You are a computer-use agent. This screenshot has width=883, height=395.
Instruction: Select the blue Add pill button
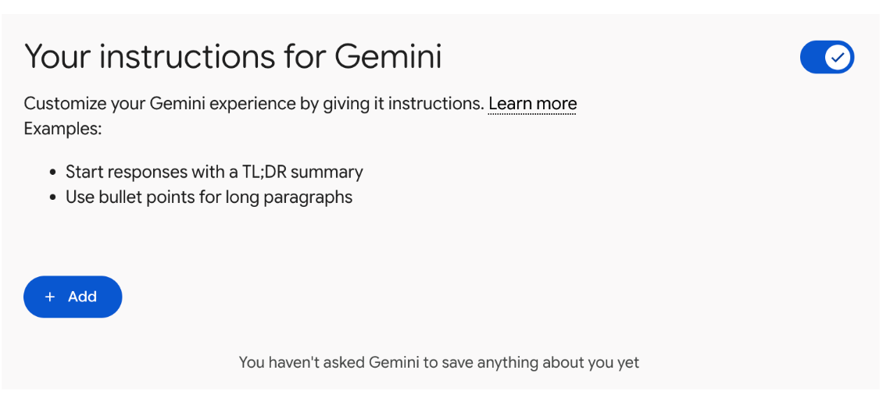click(x=73, y=297)
